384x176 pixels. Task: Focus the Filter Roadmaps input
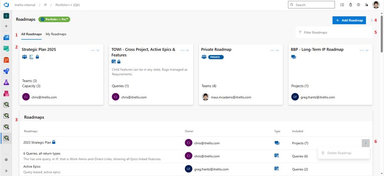click(334, 32)
